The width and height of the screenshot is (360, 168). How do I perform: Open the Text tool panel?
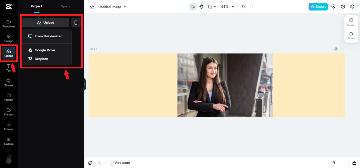tap(9, 68)
